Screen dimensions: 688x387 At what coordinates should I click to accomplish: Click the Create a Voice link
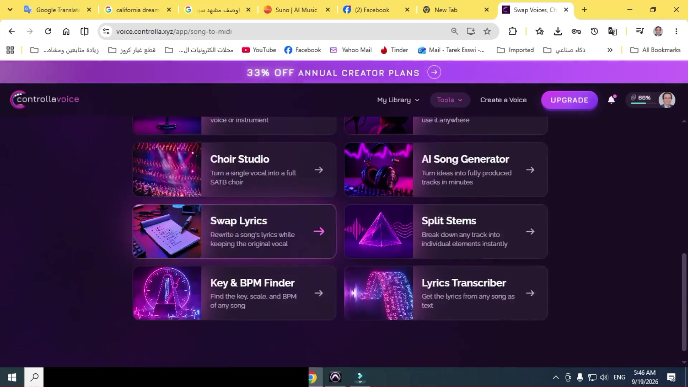click(503, 100)
